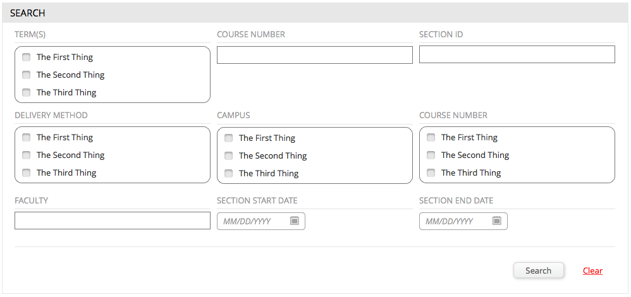Open calendar picker for Section Start Date
This screenshot has height=297, width=631.
[295, 221]
